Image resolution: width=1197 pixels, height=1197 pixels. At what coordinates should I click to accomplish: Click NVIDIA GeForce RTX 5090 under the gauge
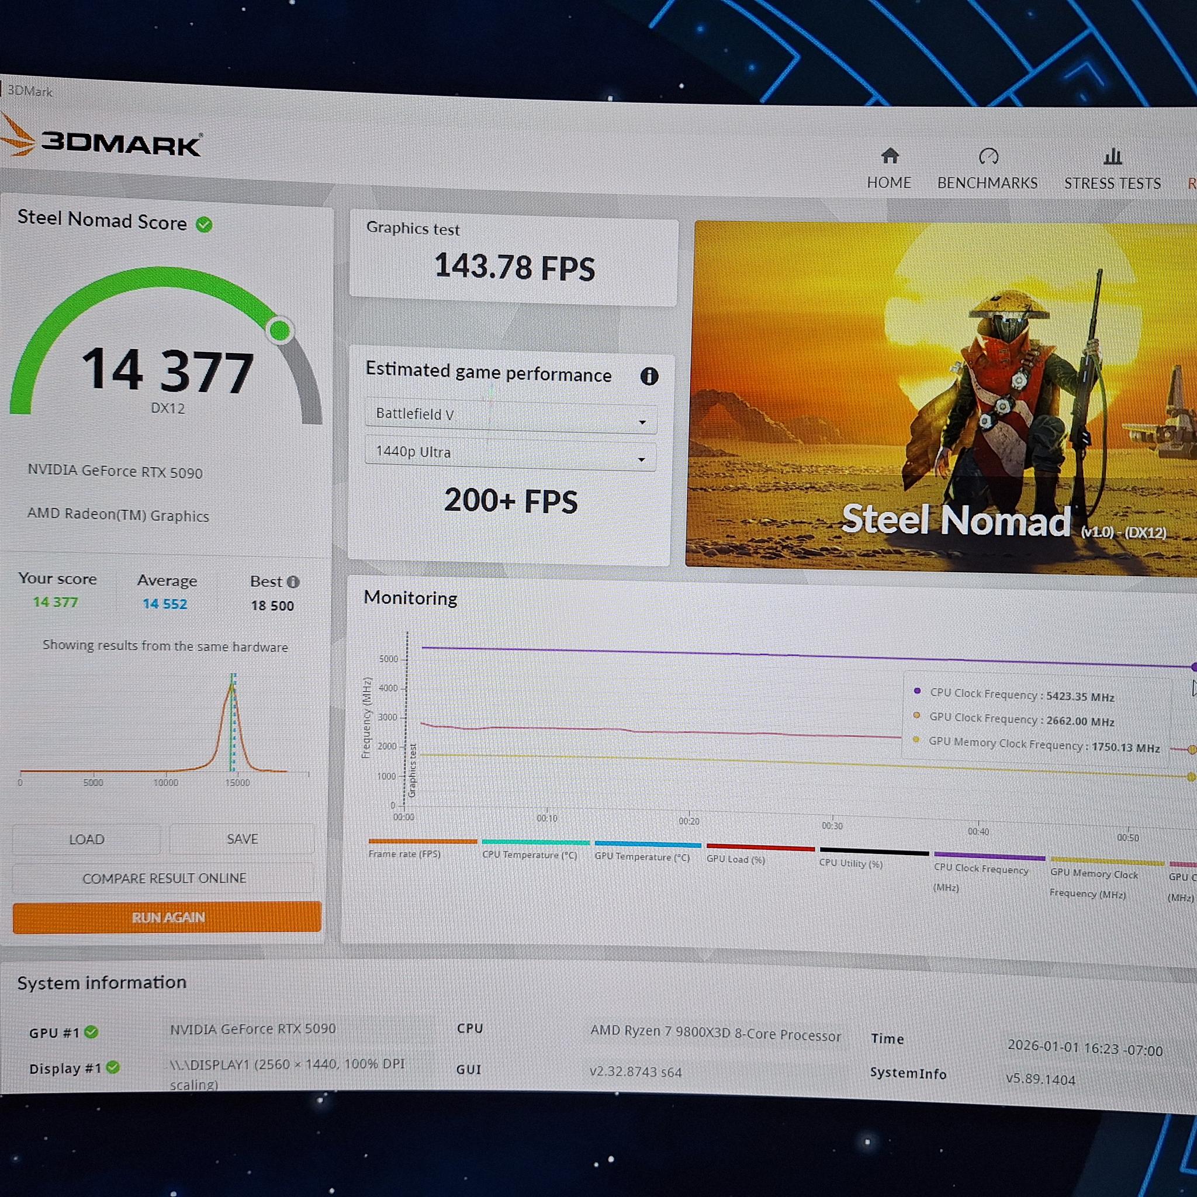point(115,472)
